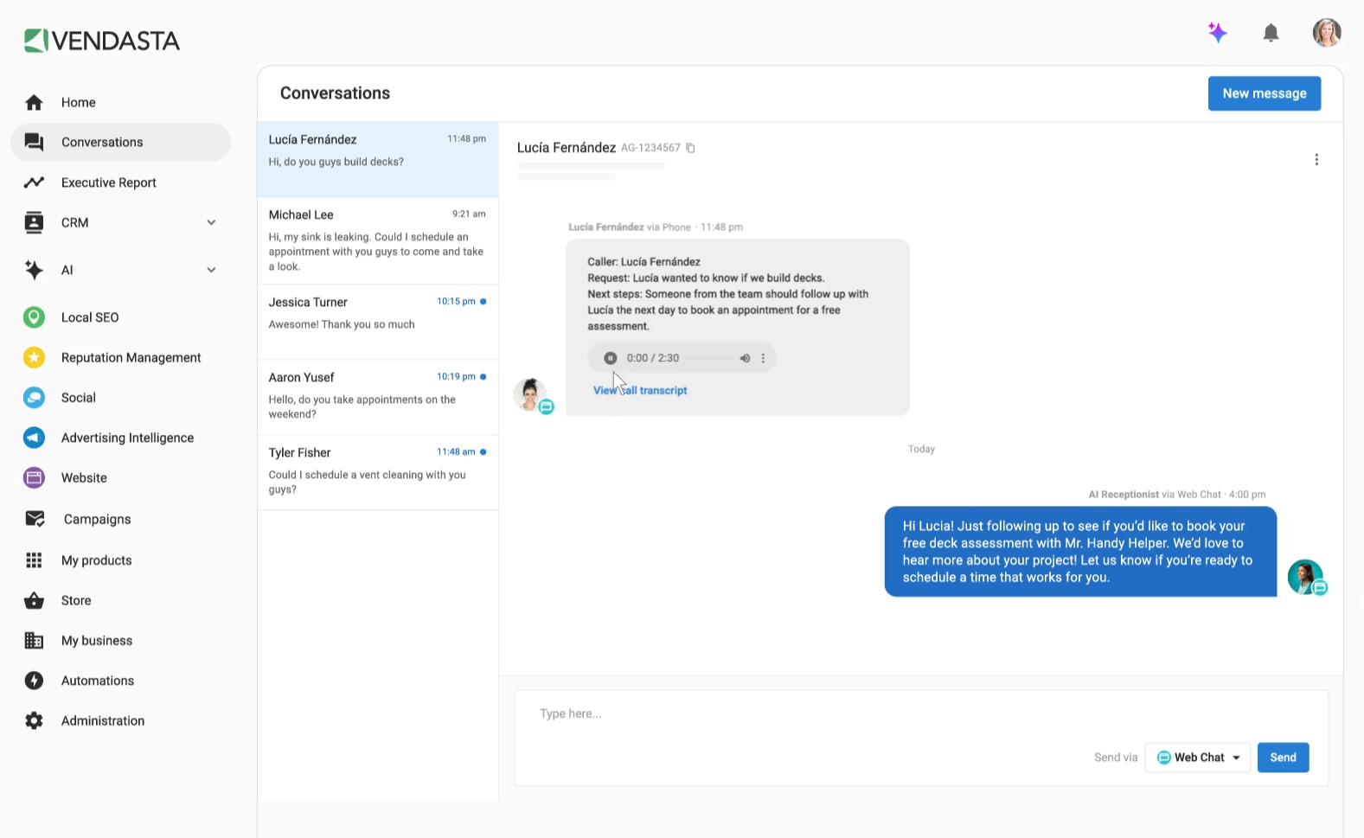Open the user profile avatar
The image size is (1364, 838).
click(x=1327, y=33)
